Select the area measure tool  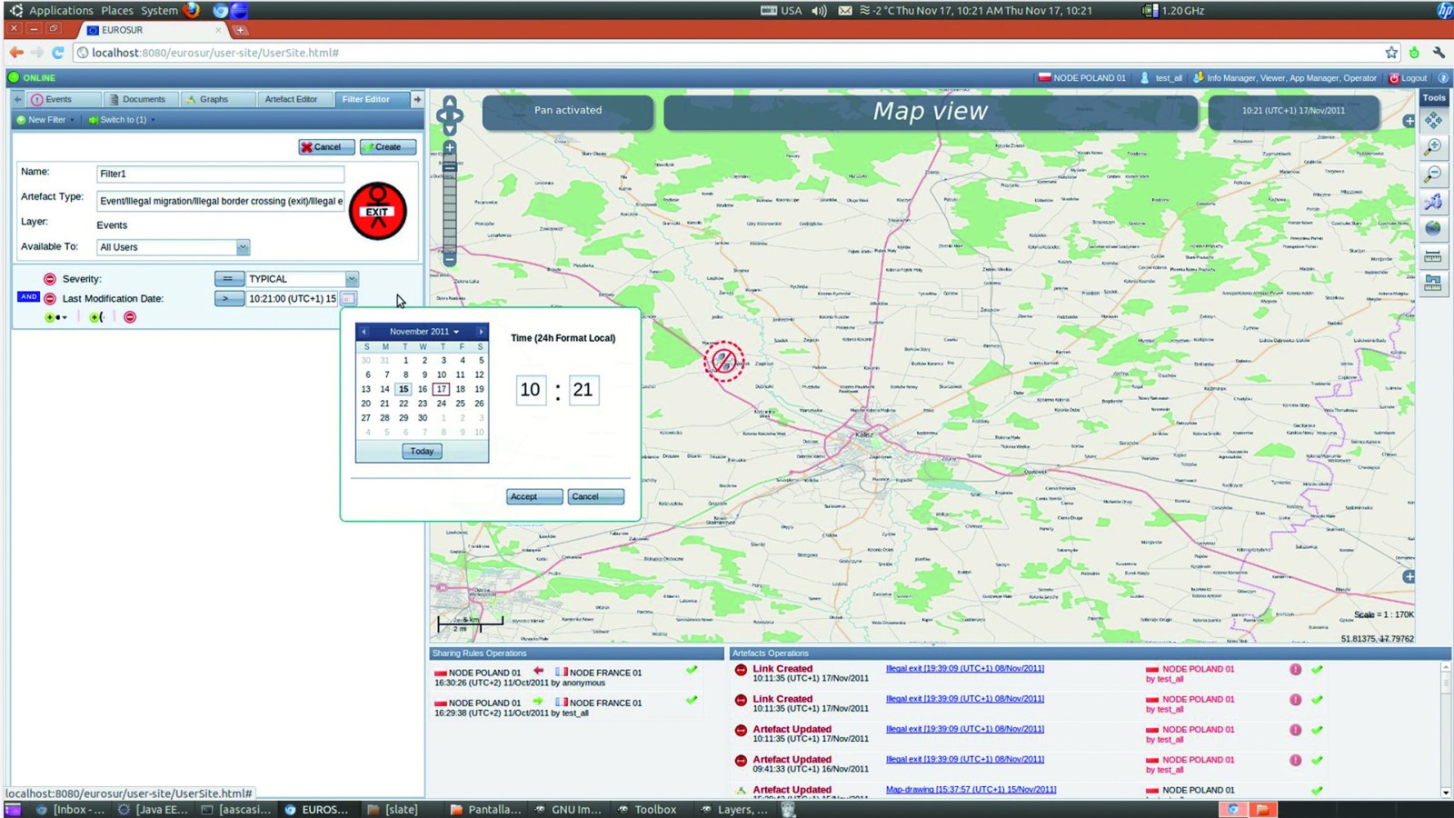[x=1433, y=283]
